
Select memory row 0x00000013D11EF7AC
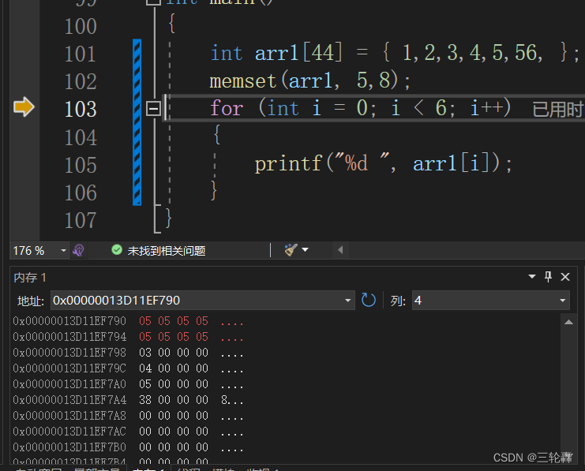129,432
